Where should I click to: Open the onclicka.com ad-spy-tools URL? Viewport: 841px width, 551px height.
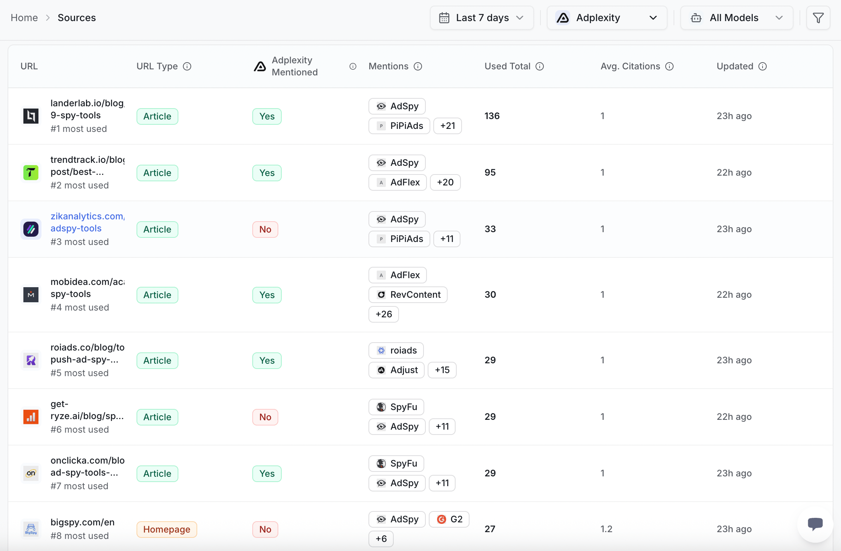[87, 467]
